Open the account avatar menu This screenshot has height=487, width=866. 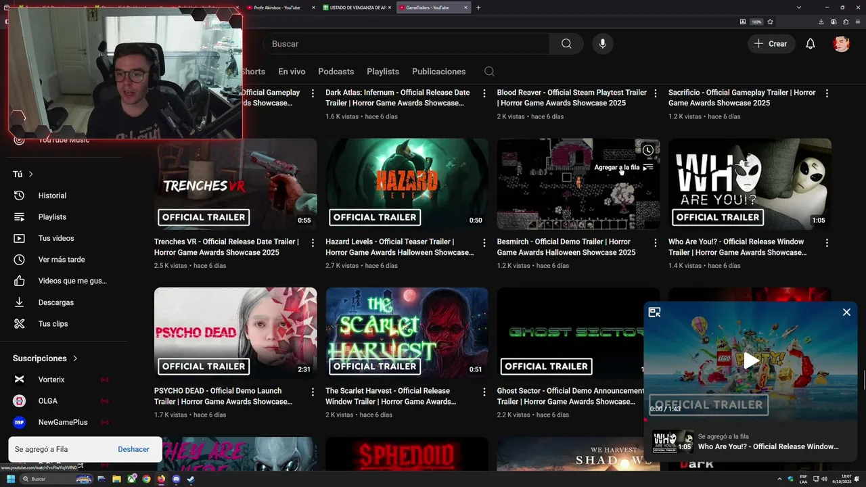coord(841,43)
